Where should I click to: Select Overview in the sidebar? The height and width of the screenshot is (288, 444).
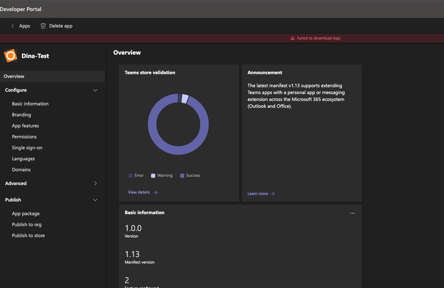tap(52, 76)
